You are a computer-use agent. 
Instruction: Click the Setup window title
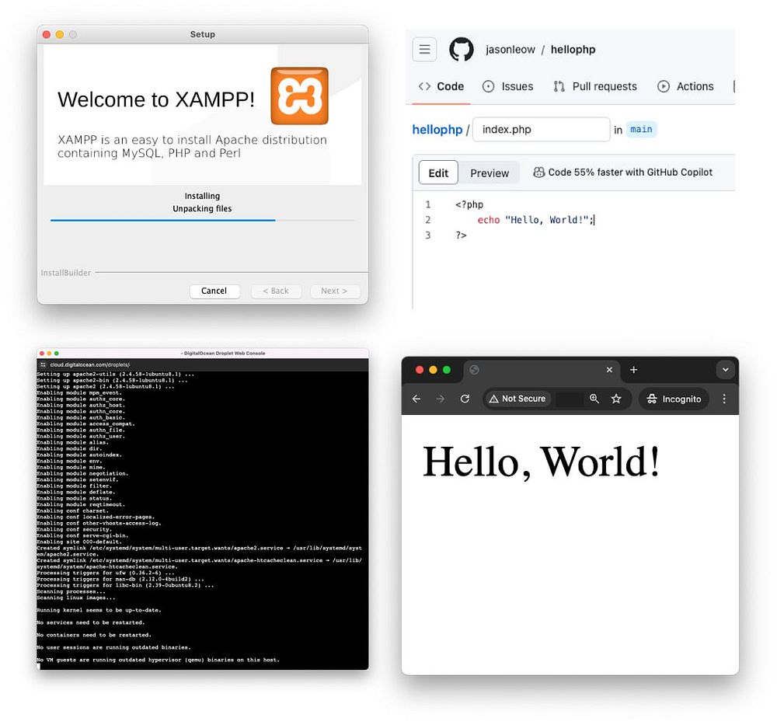pyautogui.click(x=203, y=34)
